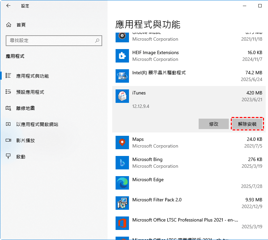The image size is (268, 240).
Task: Click the HEIF Image Extensions icon
Action: (122, 56)
